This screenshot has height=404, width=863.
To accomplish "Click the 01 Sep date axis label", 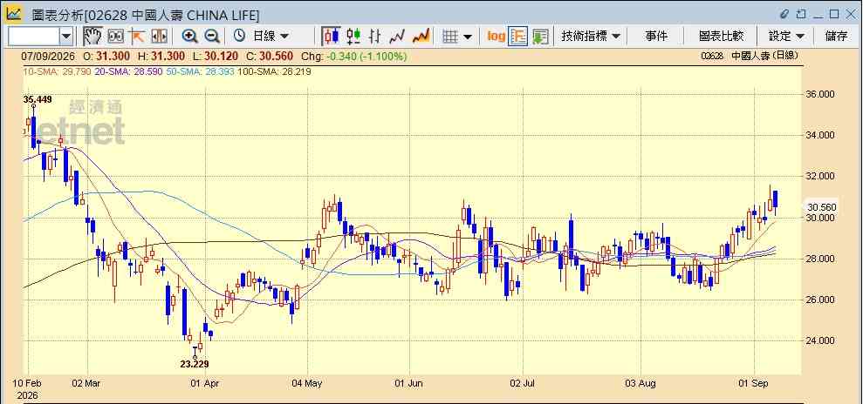I will tap(754, 382).
